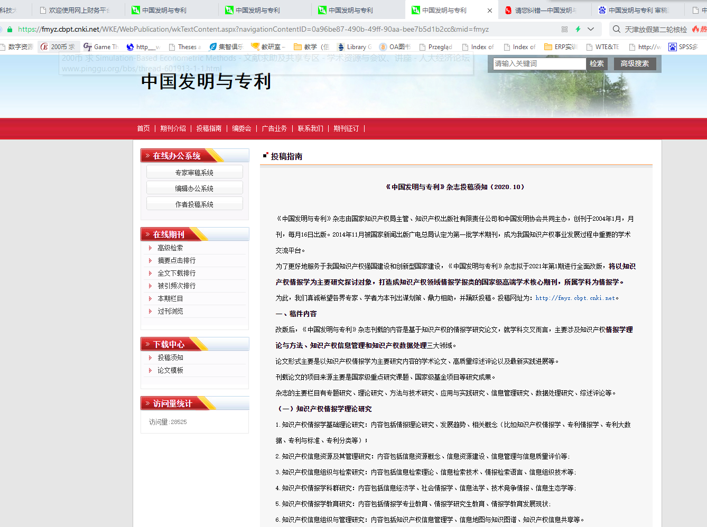The image size is (707, 527).
Task: Open the http://w bookmark
Action: [645, 47]
